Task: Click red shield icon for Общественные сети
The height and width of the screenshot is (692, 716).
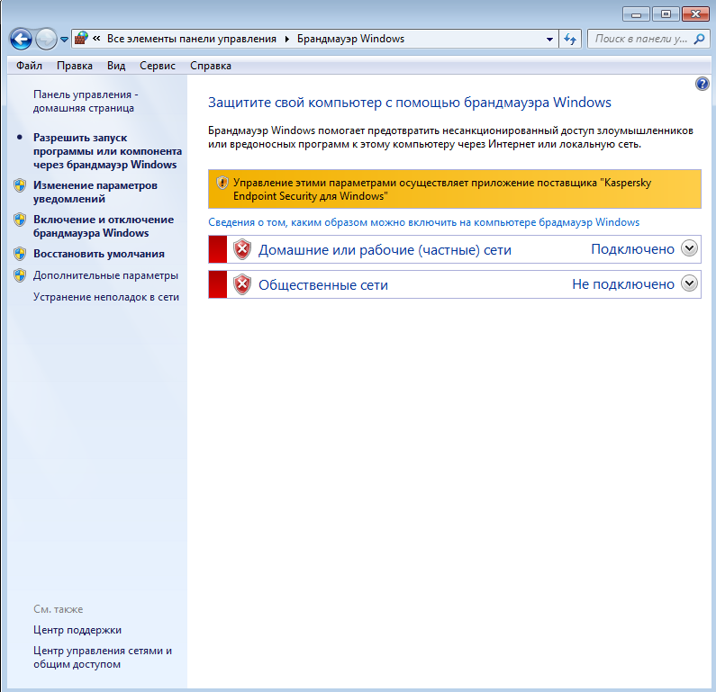Action: 242,284
